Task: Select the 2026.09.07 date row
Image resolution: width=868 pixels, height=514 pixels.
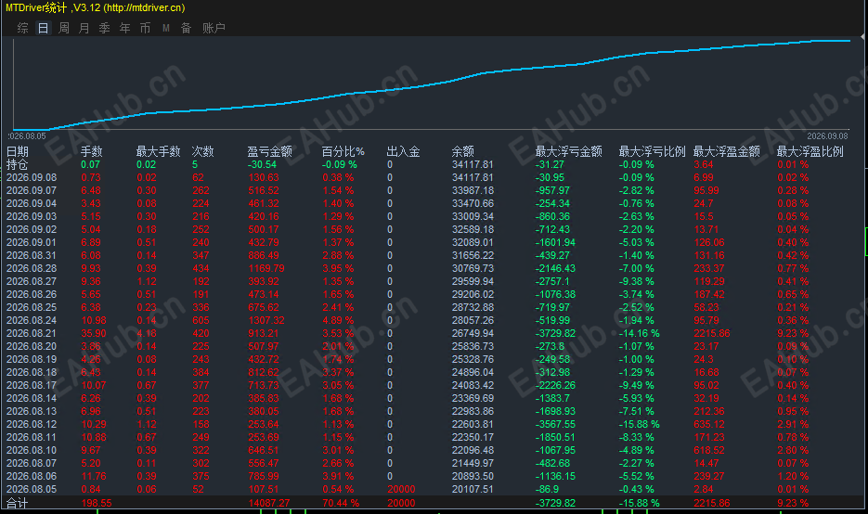Action: click(x=432, y=190)
